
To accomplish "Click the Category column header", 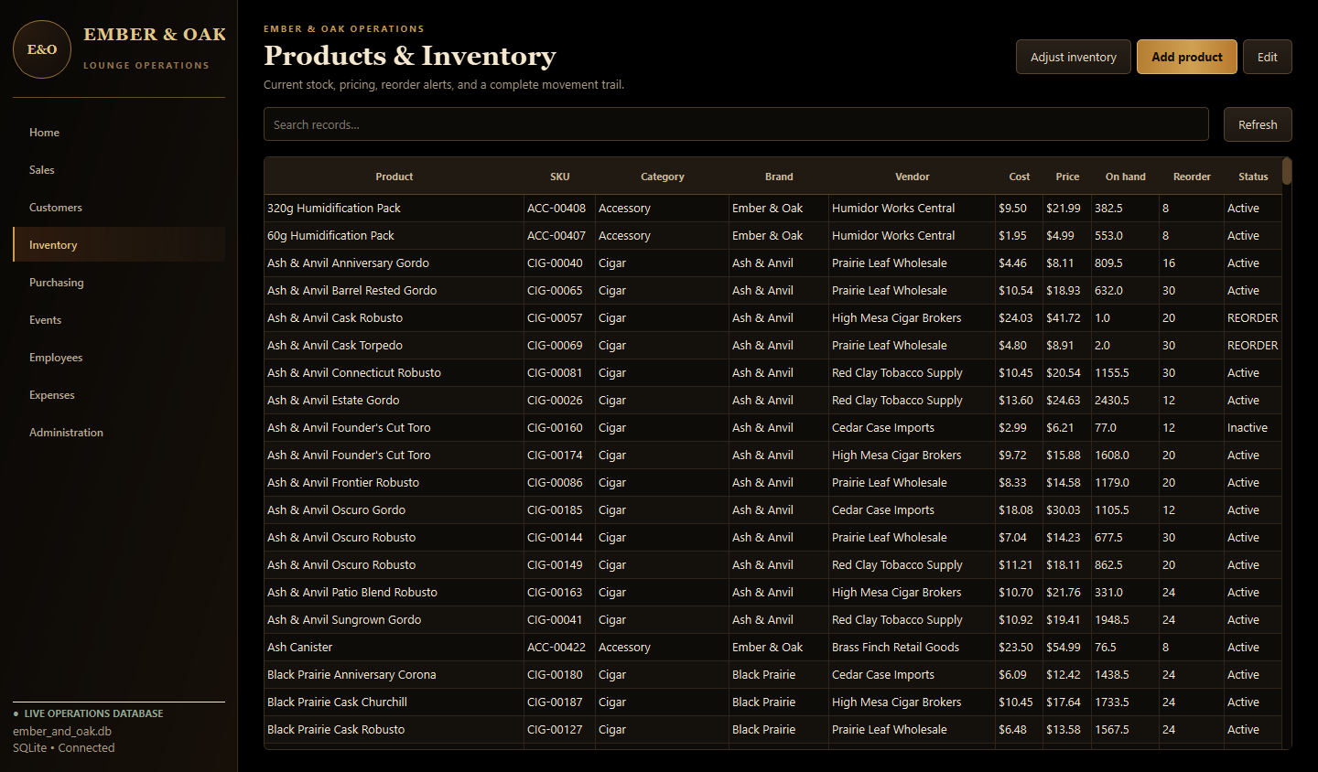I will click(663, 177).
